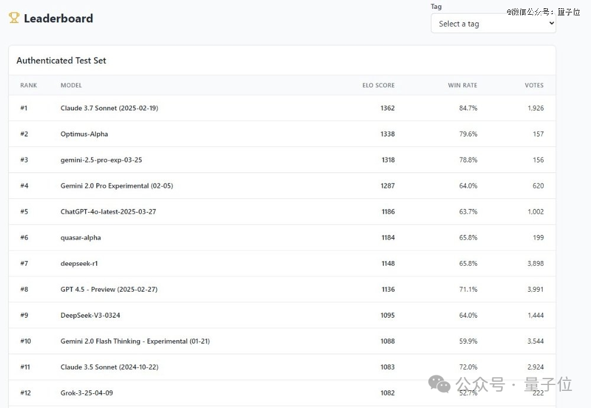This screenshot has width=591, height=408.
Task: Select Gemini 2.0 Pro Experimental (02-05)
Action: coord(117,186)
